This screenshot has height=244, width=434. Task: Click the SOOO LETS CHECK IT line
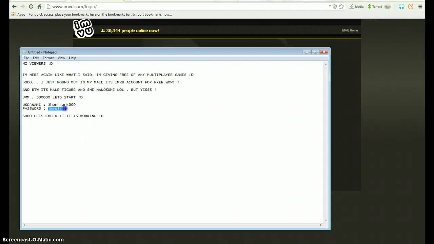(x=63, y=116)
